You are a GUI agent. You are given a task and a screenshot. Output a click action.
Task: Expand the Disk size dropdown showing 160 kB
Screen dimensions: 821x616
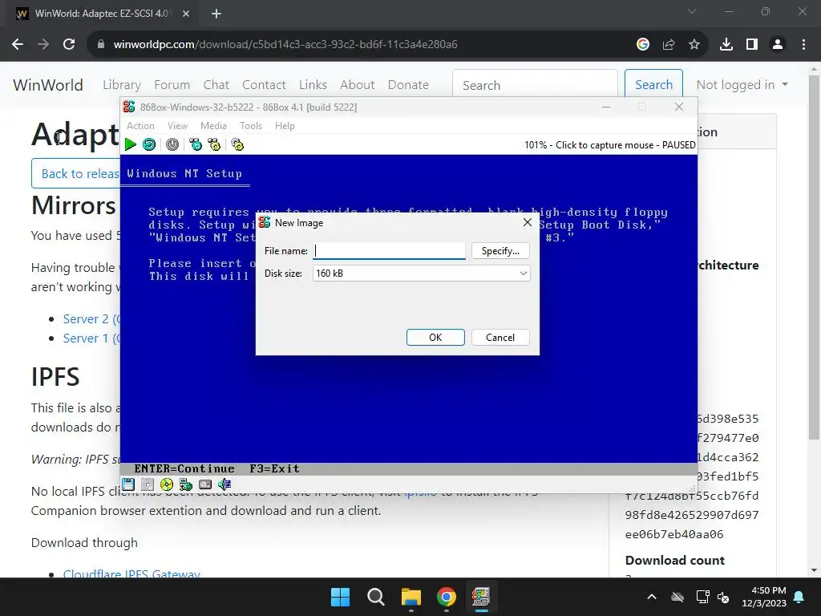[422, 273]
